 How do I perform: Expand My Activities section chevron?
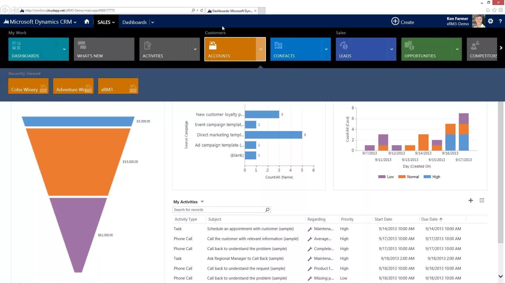[x=202, y=201]
